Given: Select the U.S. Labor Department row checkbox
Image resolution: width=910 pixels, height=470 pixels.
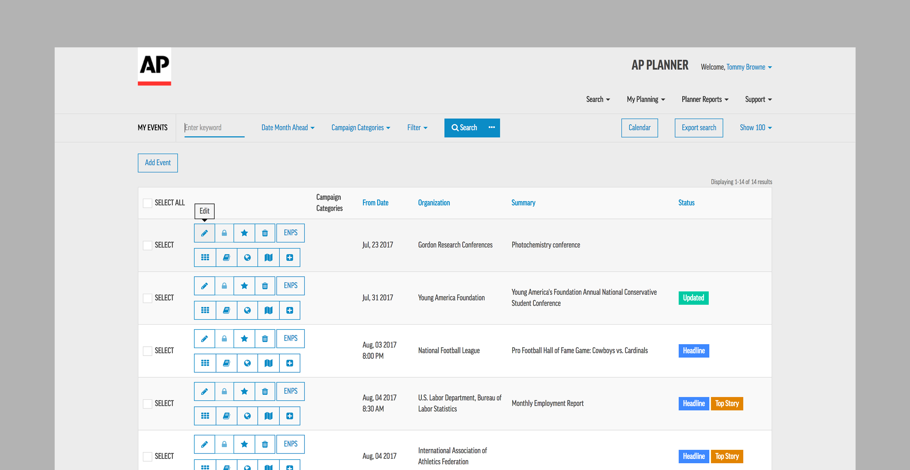Looking at the screenshot, I should pos(147,404).
